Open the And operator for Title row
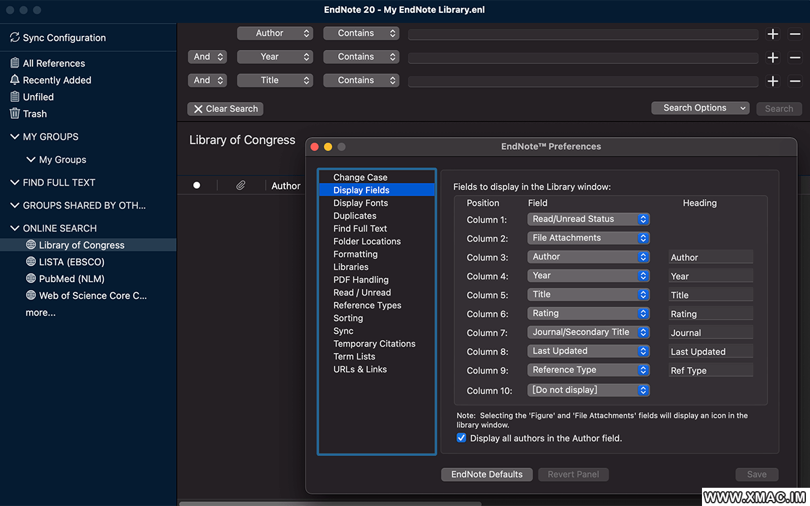Image resolution: width=810 pixels, height=506 pixels. 207,80
